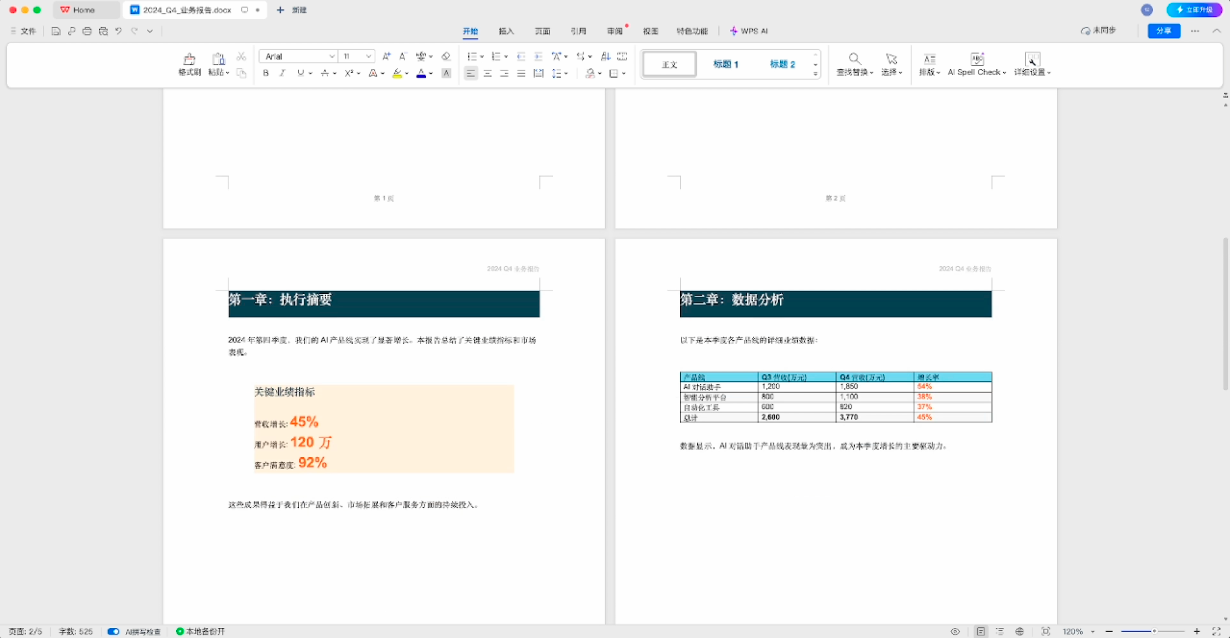Enter full screen via status bar icon

tap(1216, 631)
